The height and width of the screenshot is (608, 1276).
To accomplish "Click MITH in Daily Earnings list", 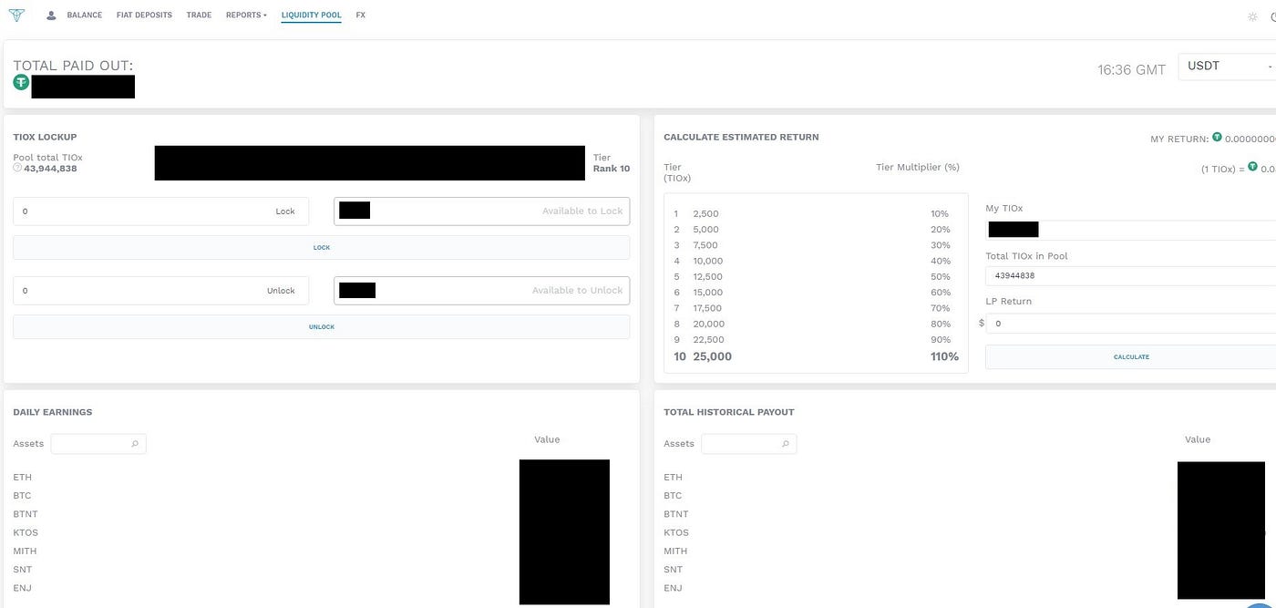I will click(x=26, y=551).
